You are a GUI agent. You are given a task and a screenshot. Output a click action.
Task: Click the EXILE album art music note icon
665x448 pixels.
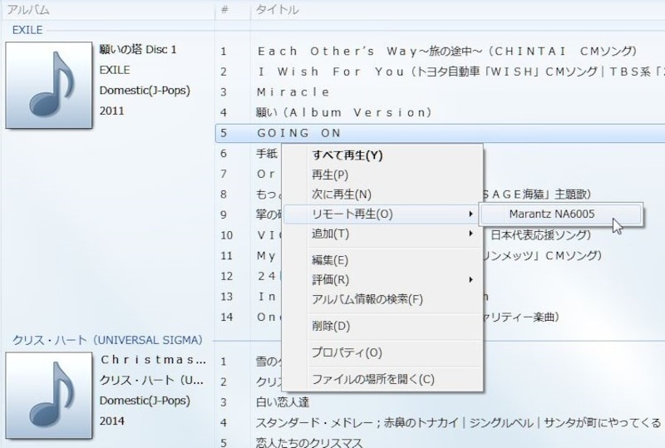pos(49,86)
